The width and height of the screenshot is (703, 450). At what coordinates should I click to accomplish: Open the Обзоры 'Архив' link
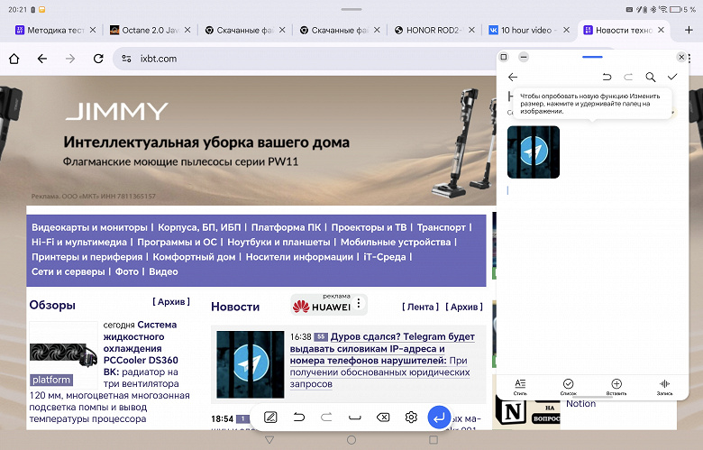click(171, 301)
